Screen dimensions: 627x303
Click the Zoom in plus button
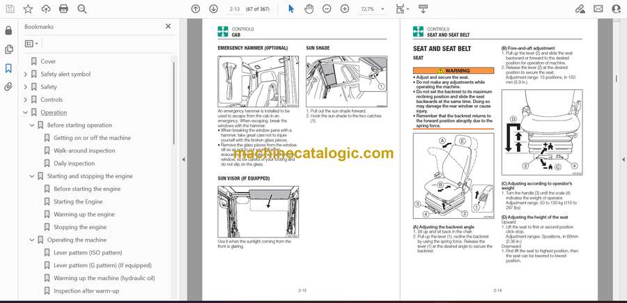click(345, 9)
